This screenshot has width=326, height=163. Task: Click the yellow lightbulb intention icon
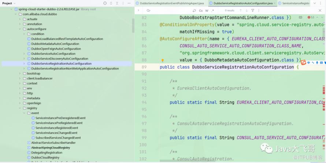coord(163,61)
